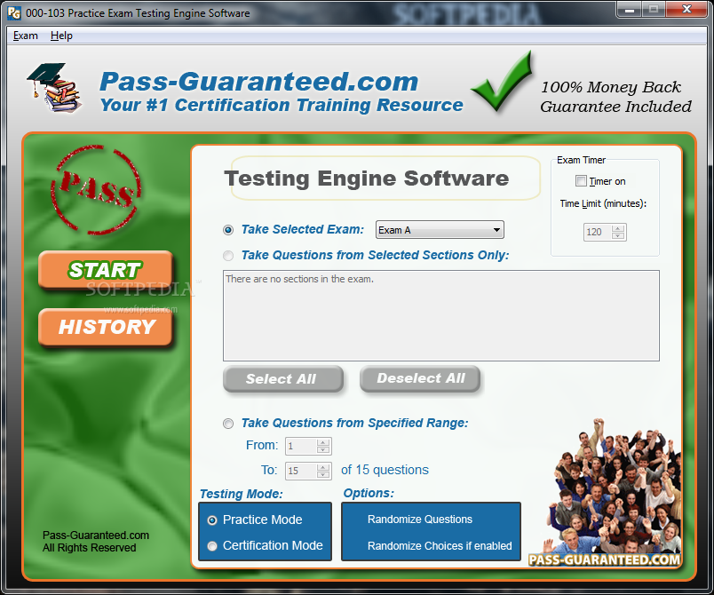The image size is (714, 595).
Task: Decrease the To question number
Action: [x=323, y=474]
